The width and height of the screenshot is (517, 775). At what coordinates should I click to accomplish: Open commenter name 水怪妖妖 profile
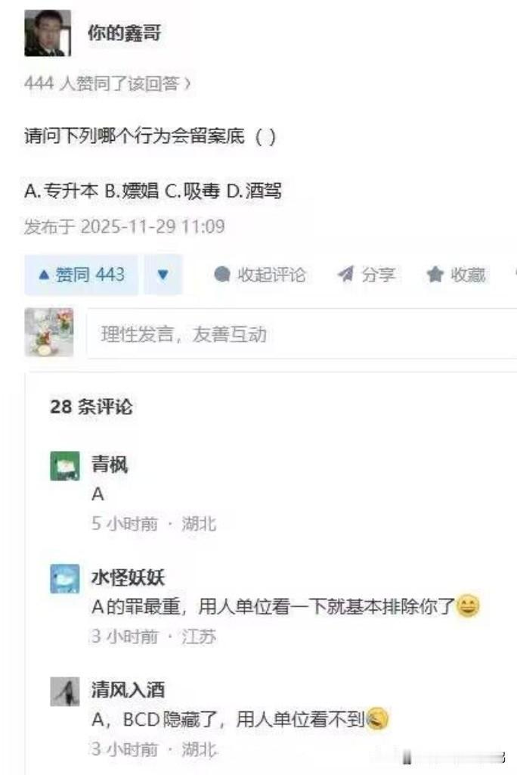click(128, 577)
